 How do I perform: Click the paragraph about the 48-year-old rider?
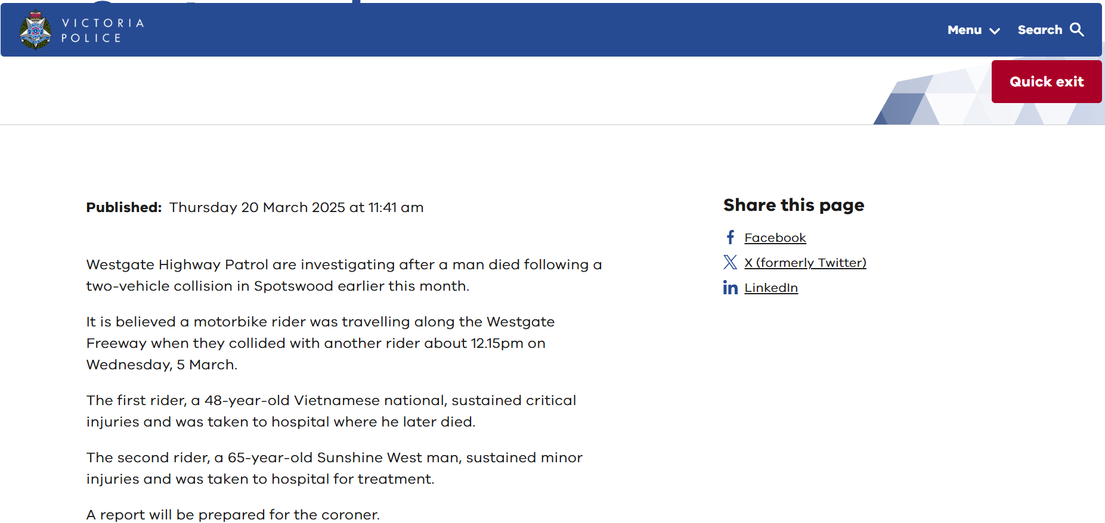331,411
